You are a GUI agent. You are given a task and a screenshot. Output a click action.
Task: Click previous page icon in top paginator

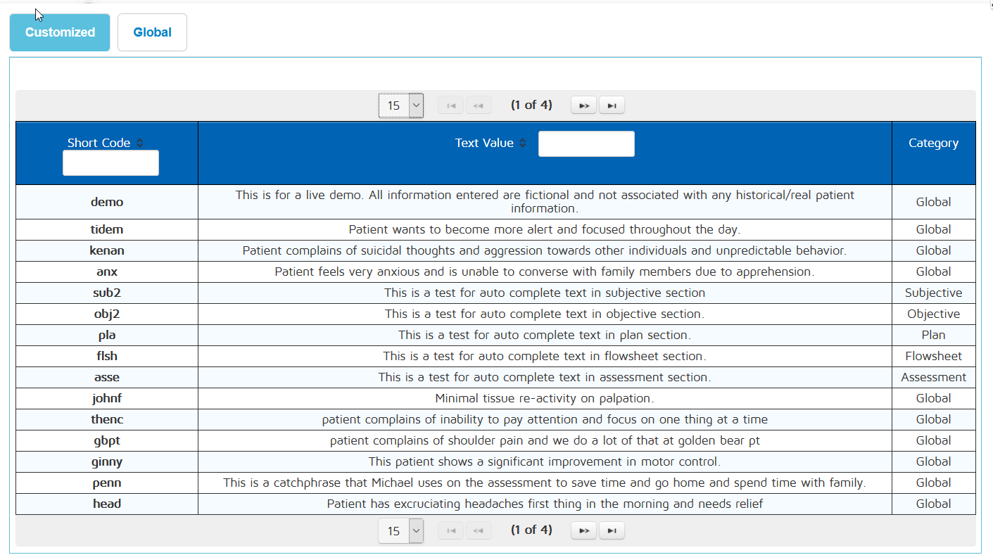[x=479, y=106]
